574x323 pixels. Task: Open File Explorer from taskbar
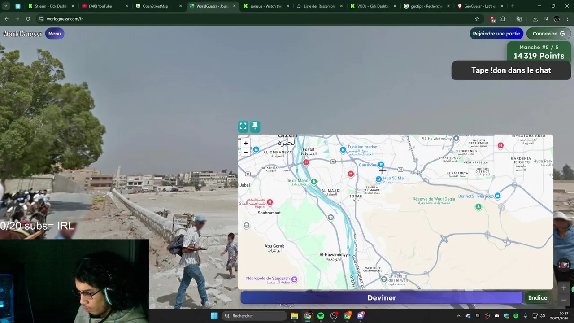[294, 316]
